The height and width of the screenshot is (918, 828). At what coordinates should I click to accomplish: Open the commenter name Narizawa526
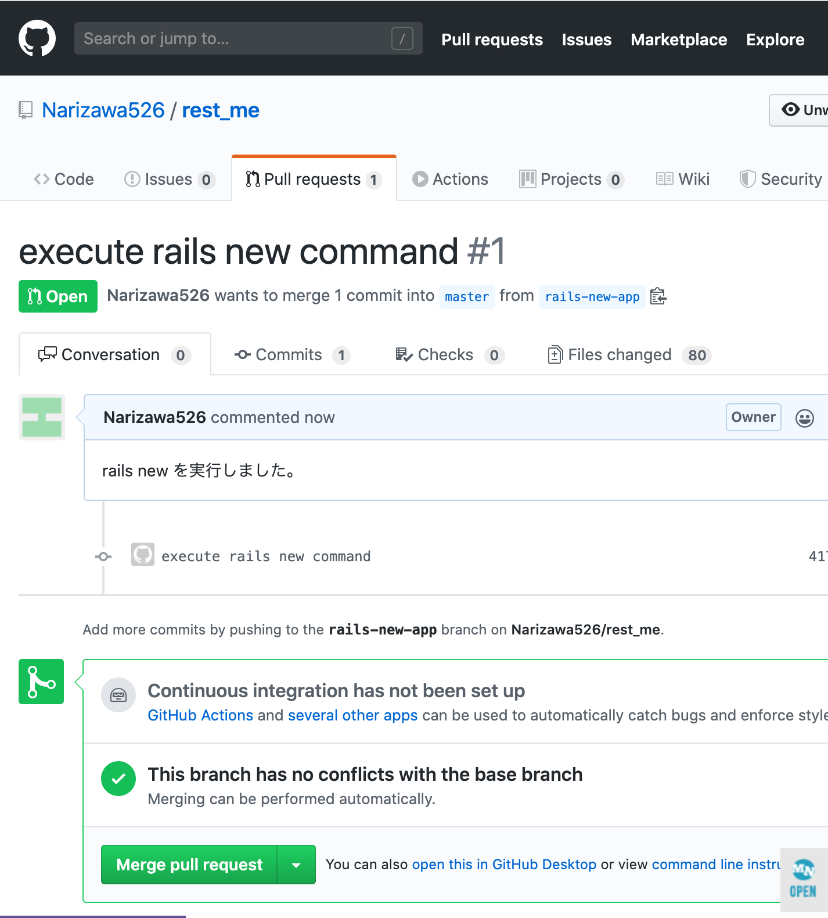(154, 417)
